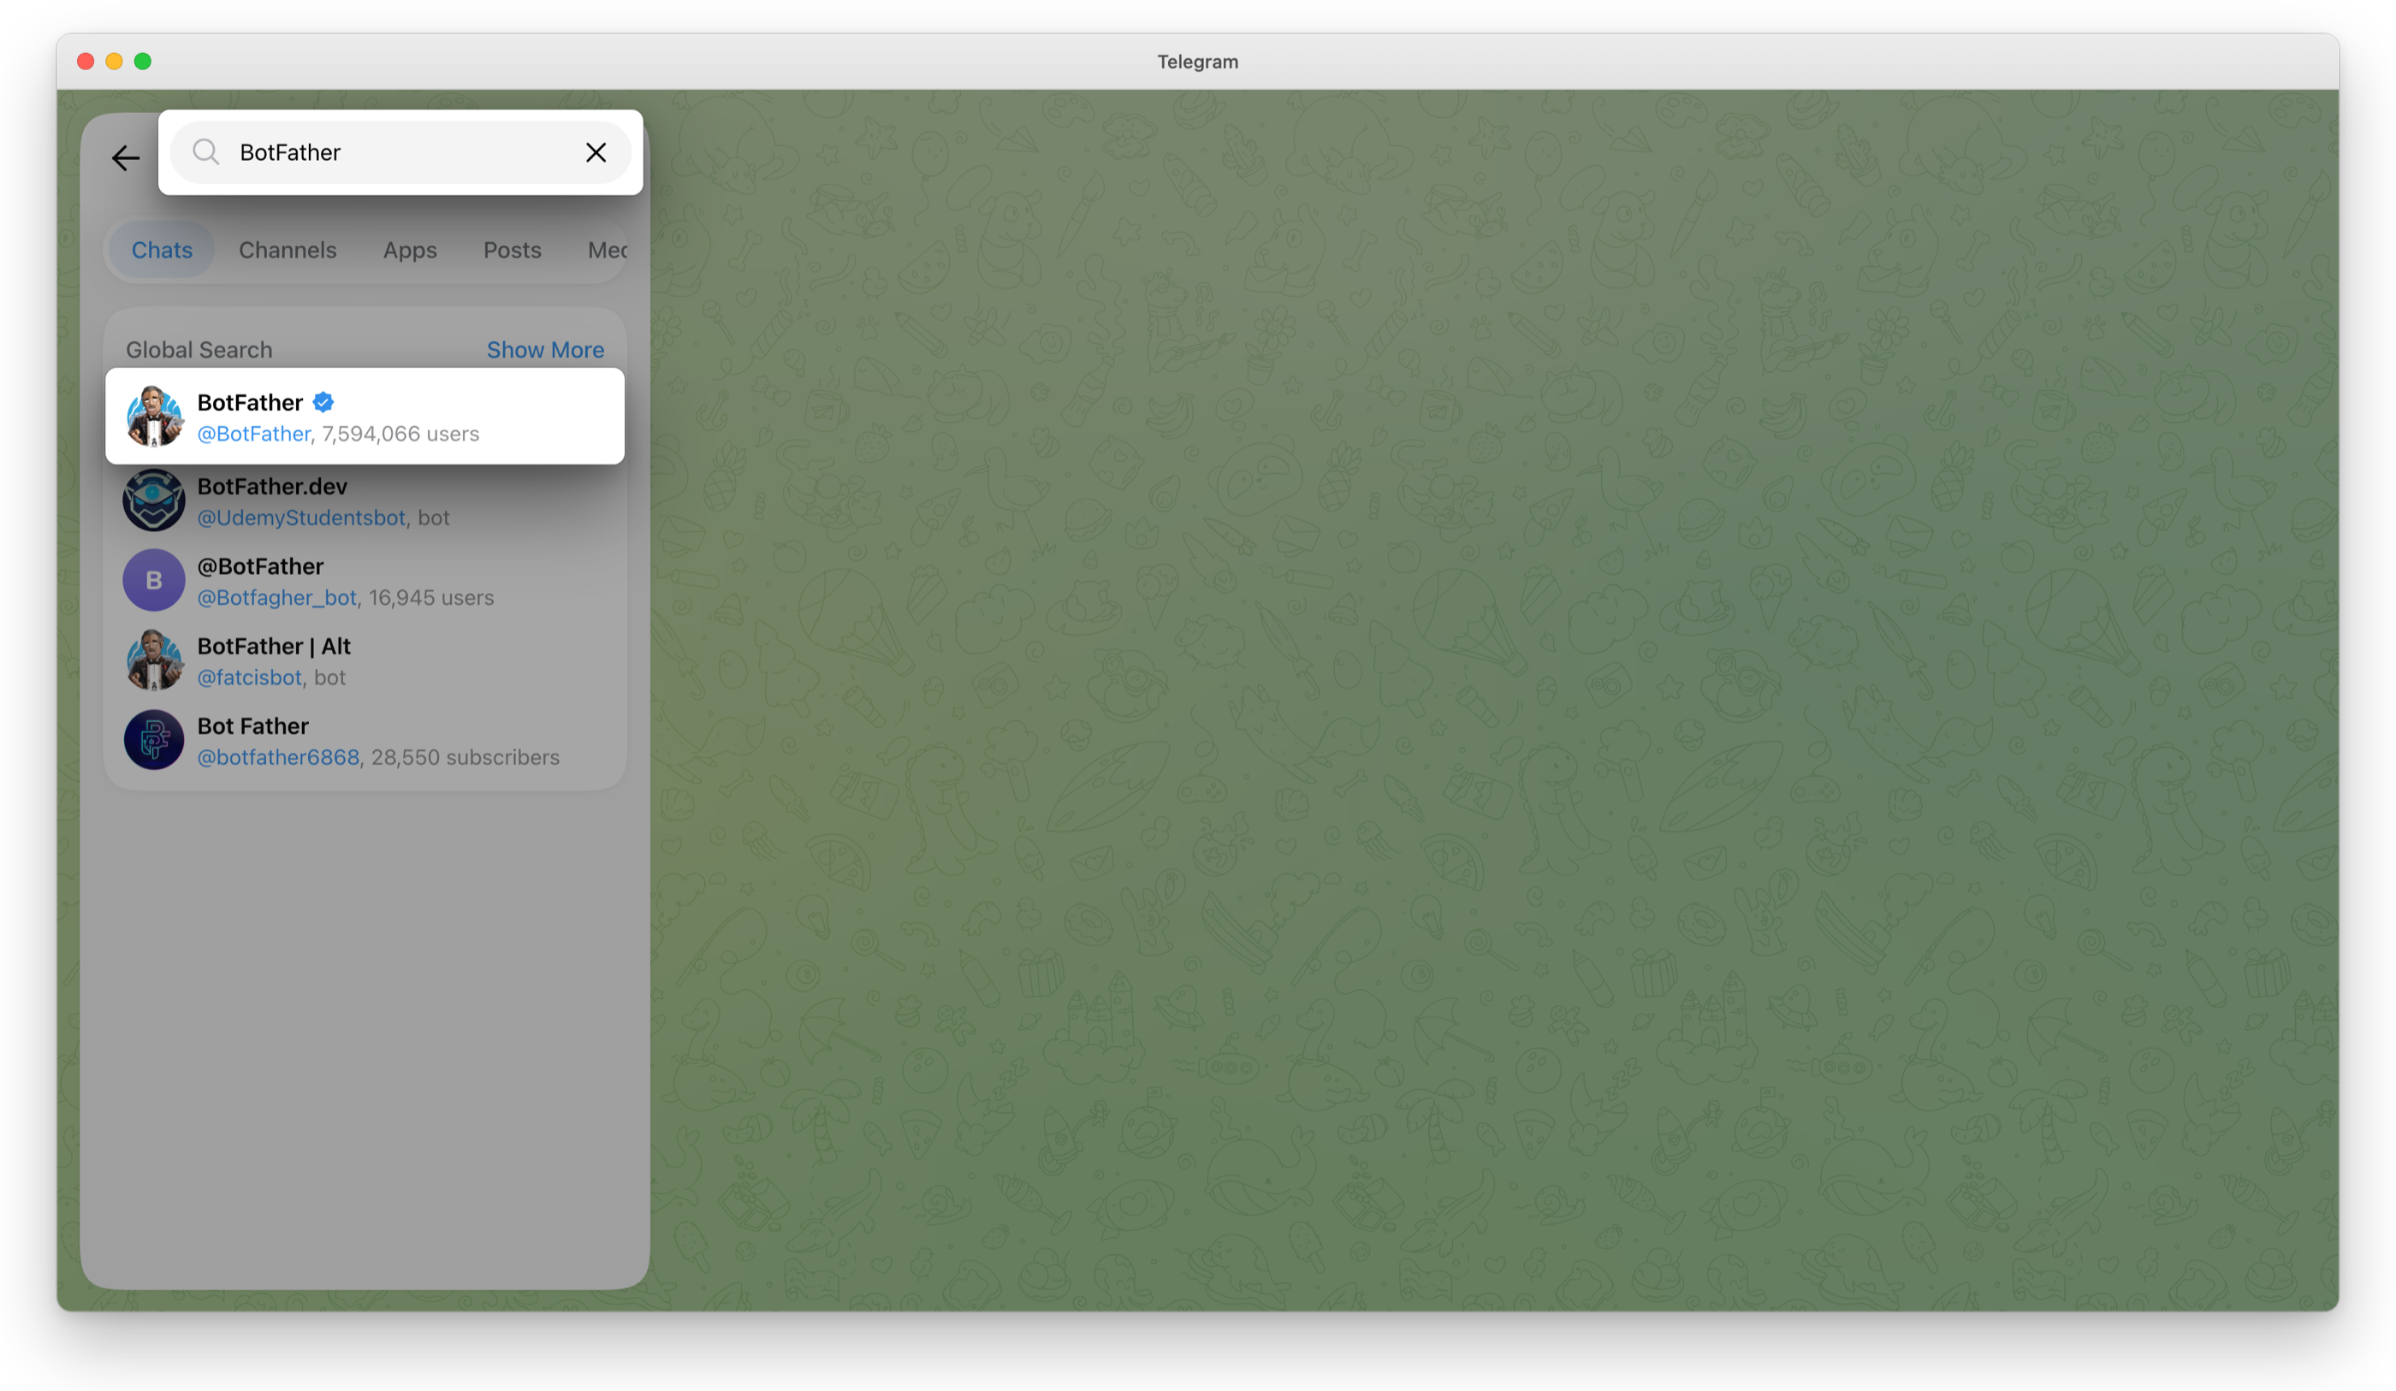Minimize Telegram with the yellow button
This screenshot has height=1391, width=2396.
pyautogui.click(x=114, y=61)
